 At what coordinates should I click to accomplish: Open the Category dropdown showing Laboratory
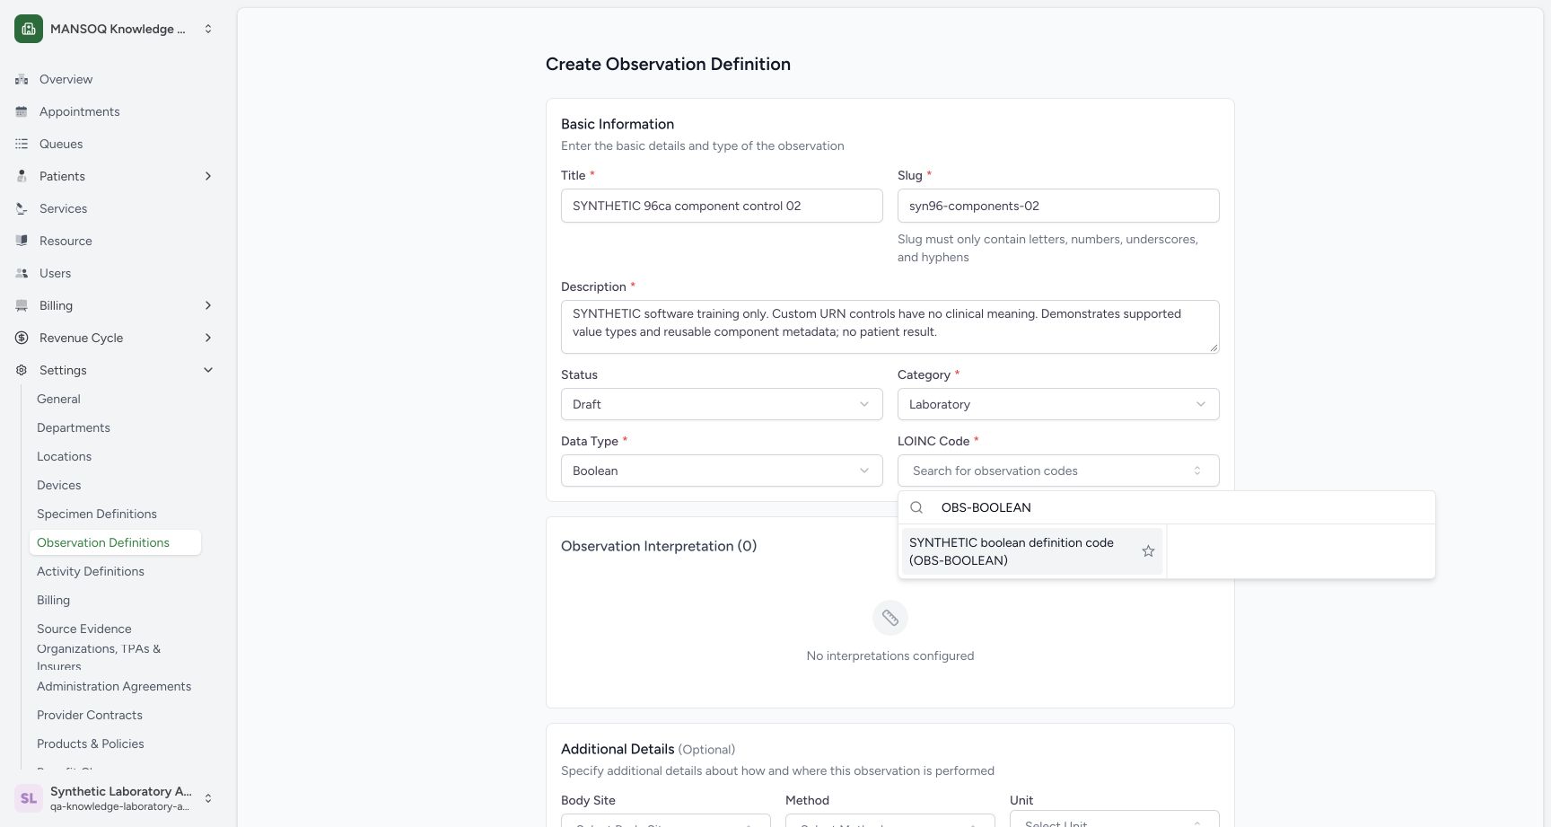click(1058, 404)
